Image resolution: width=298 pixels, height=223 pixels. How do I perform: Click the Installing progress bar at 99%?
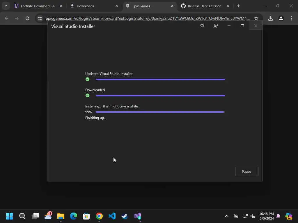[x=160, y=112]
